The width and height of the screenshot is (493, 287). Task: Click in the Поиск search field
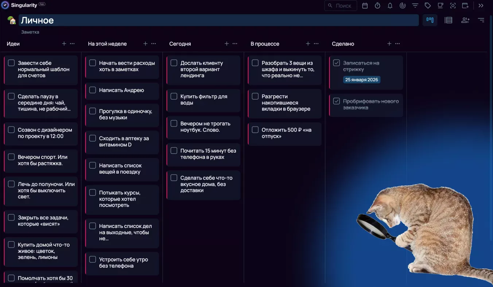pyautogui.click(x=341, y=5)
